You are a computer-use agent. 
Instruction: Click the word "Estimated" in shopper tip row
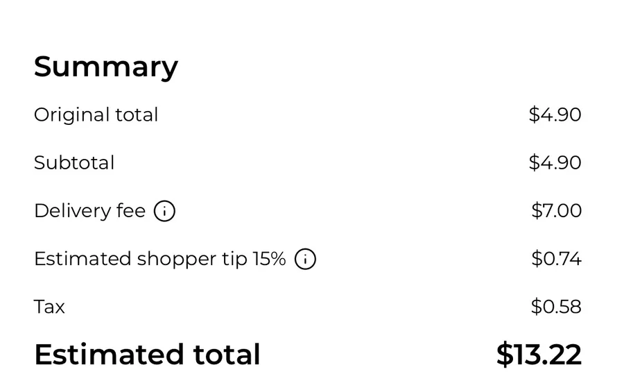click(83, 259)
